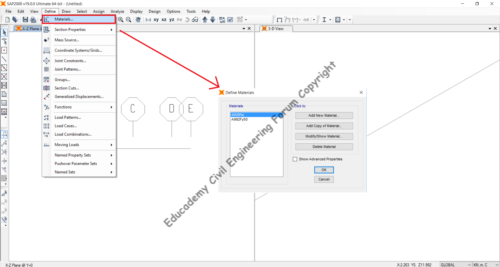
Task: Click the Delete Material button
Action: coord(324,147)
